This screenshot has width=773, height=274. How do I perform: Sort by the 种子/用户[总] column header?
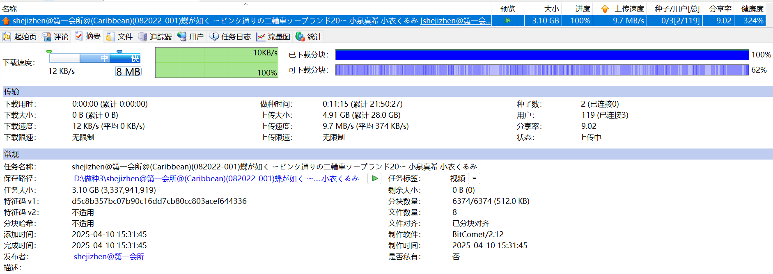(675, 9)
